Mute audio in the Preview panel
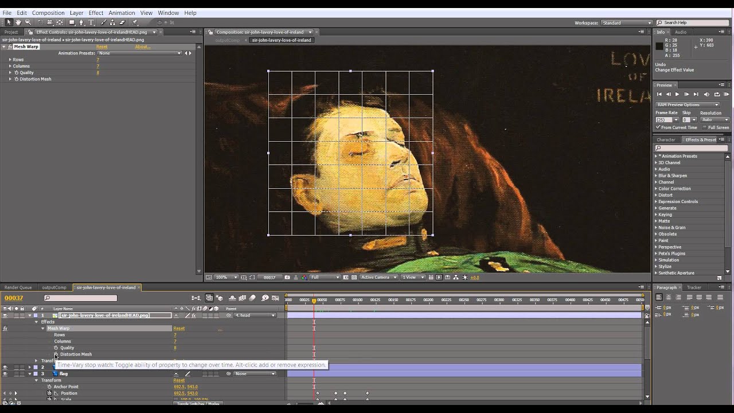The image size is (734, 413). pos(706,94)
